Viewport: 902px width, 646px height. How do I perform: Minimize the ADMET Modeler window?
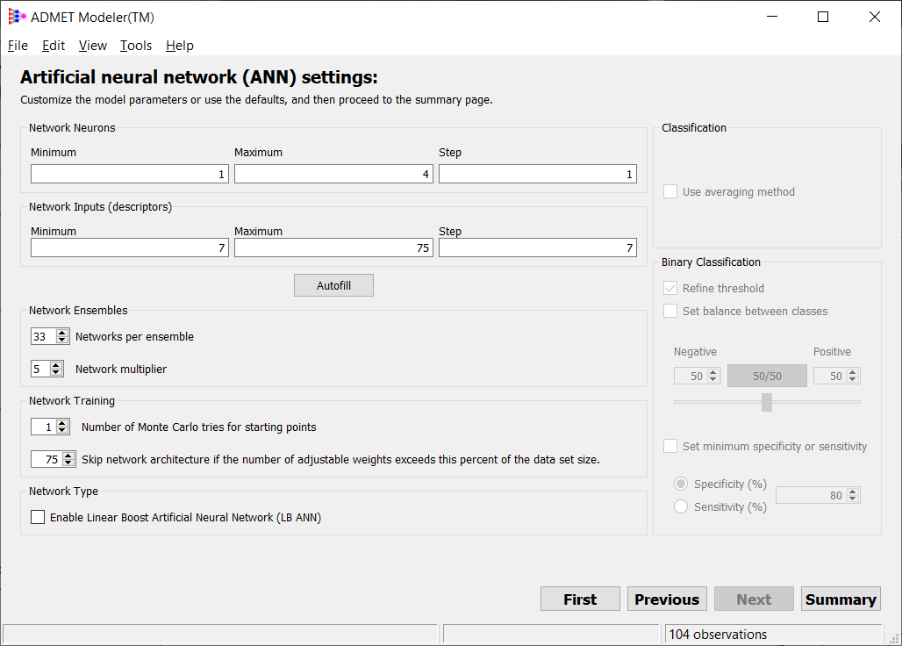click(772, 18)
